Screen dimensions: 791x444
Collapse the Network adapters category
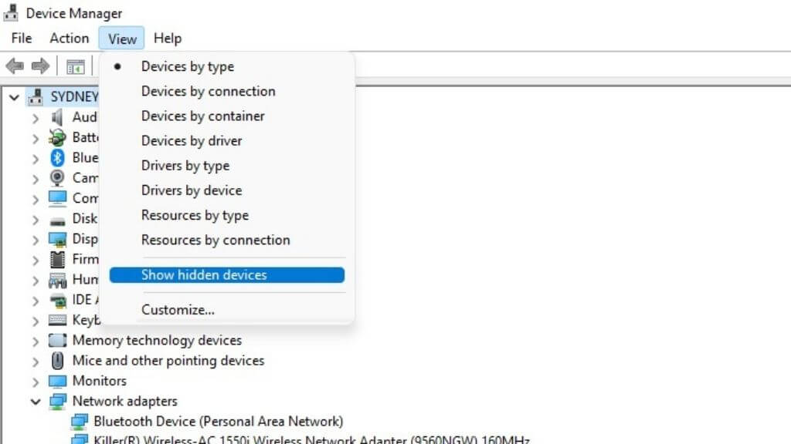pyautogui.click(x=36, y=402)
